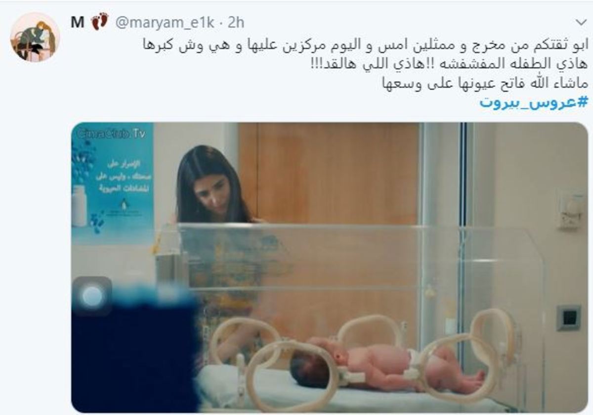Click the display name M
593x415 pixels.
(78, 22)
